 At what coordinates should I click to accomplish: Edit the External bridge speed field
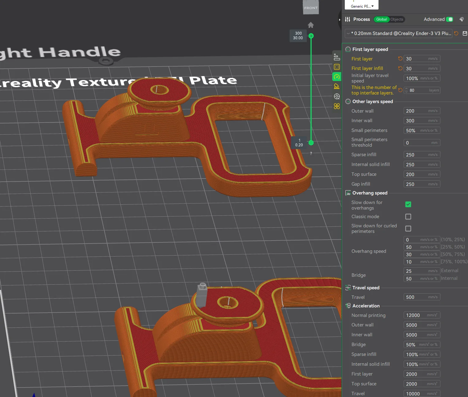pos(422,271)
